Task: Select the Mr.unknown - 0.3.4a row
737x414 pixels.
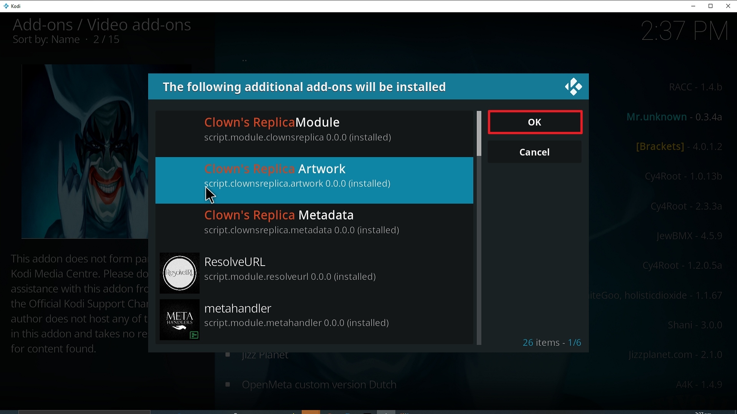Action: click(x=674, y=117)
